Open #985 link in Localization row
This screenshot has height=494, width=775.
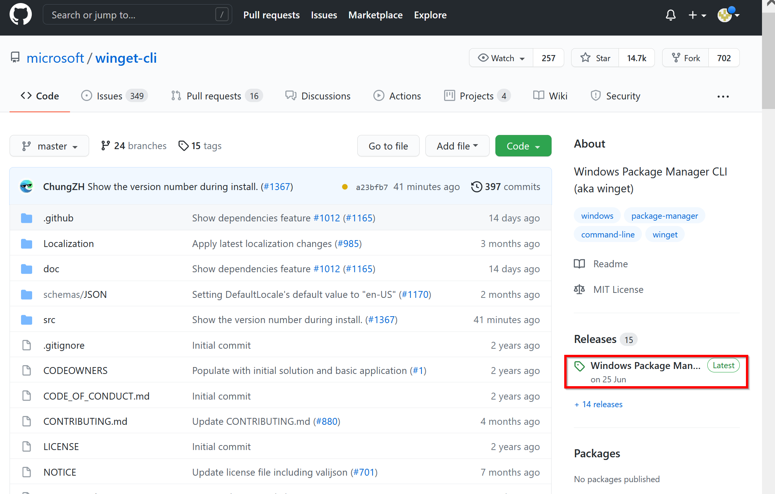click(x=348, y=244)
